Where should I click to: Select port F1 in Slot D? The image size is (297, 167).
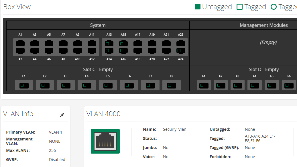tap(203, 85)
